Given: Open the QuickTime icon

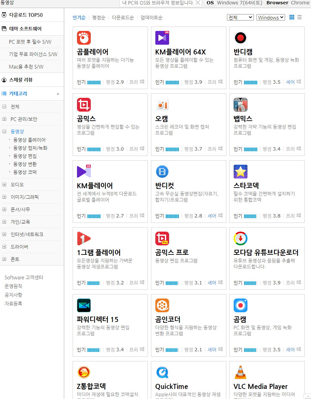Looking at the screenshot, I should [x=162, y=372].
